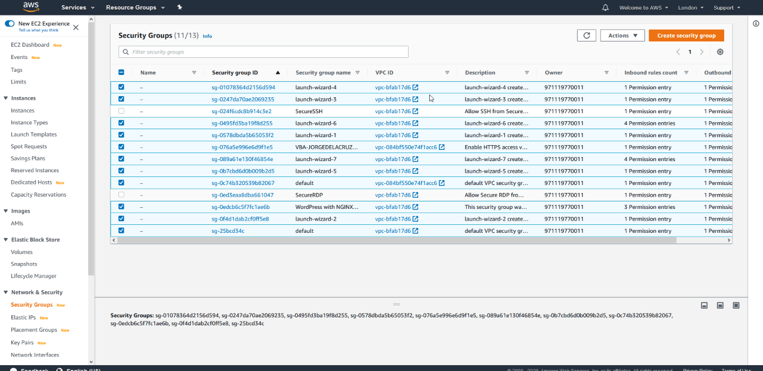The height and width of the screenshot is (371, 763).
Task: Uncheck the launch-wizard-6 row checkbox
Action: tap(121, 123)
